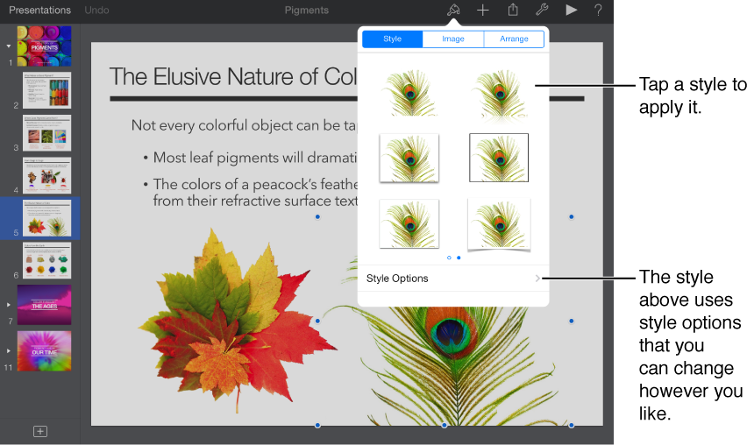Image resolution: width=754 pixels, height=445 pixels.
Task: Open the Share icon in toolbar
Action: tap(513, 10)
